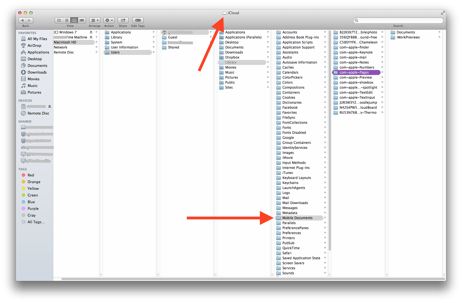The image size is (462, 303).
Task: Click the Search field
Action: point(398,20)
